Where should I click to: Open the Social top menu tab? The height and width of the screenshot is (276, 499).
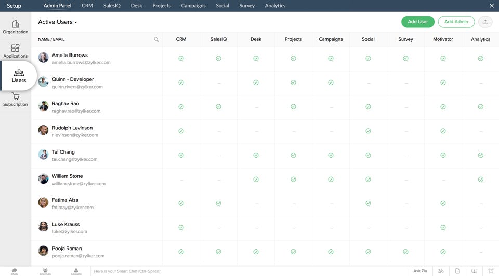point(222,6)
